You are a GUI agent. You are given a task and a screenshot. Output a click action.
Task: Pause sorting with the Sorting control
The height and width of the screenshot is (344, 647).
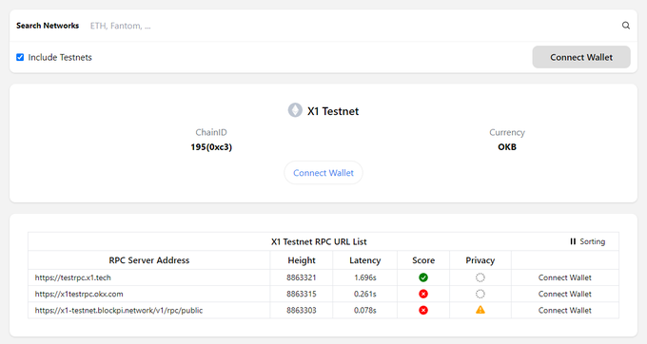pyautogui.click(x=588, y=241)
